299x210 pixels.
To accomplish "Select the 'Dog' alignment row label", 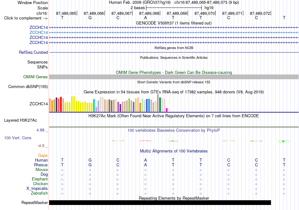I will click(x=44, y=174).
